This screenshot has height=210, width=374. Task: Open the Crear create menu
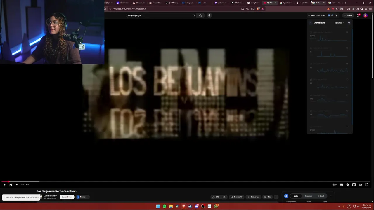point(348,15)
